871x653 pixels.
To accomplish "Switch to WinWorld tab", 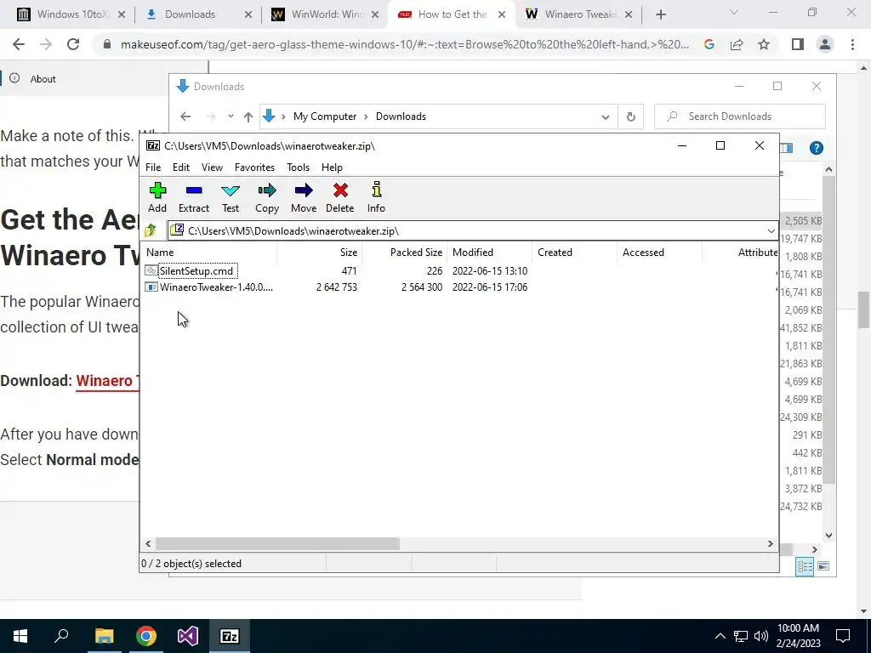I will click(x=325, y=14).
